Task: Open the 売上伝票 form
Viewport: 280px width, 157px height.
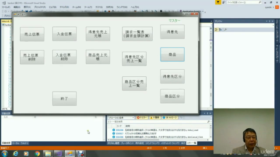Action: tap(32, 34)
